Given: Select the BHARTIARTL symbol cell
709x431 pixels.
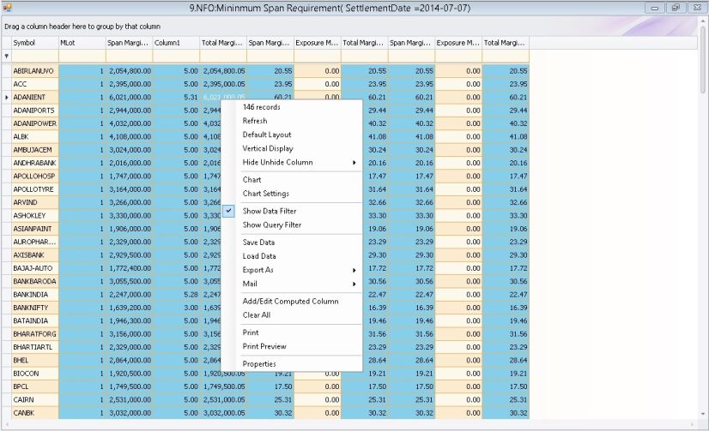Looking at the screenshot, I should click(x=35, y=347).
